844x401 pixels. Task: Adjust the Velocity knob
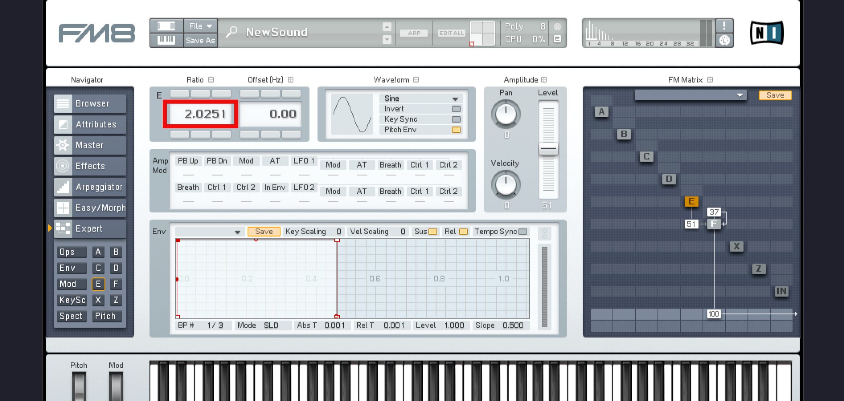pyautogui.click(x=506, y=184)
